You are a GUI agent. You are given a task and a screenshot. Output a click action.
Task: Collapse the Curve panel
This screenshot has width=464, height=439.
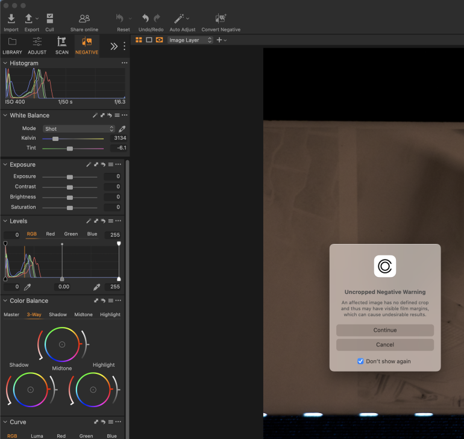[5, 422]
